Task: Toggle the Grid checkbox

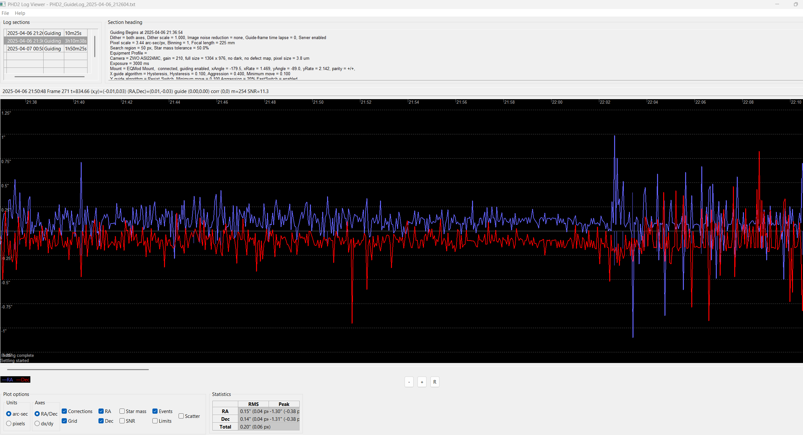Action: pos(65,421)
